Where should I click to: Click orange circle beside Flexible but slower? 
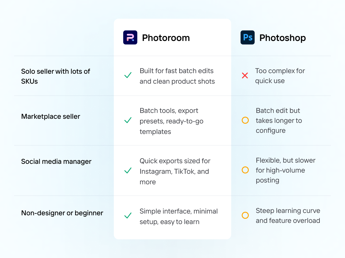pos(245,170)
